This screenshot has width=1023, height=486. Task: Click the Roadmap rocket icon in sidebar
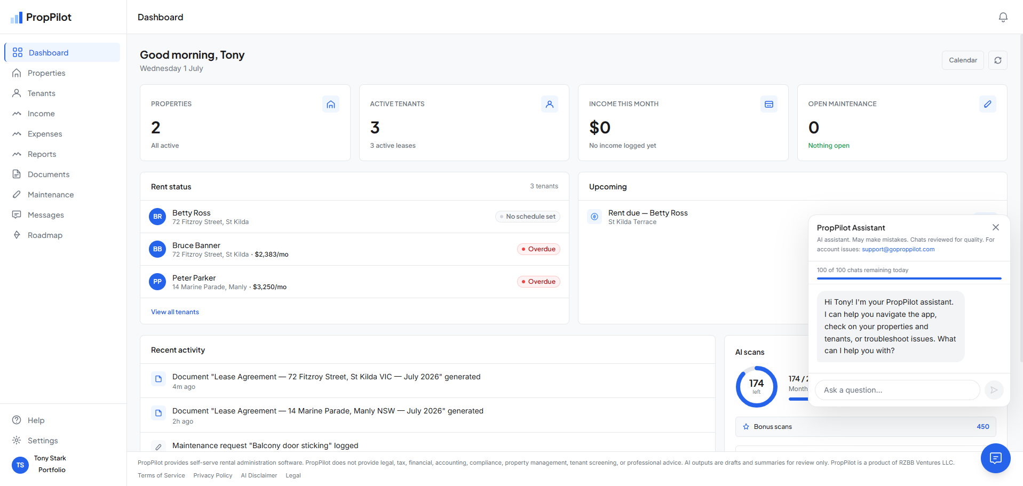tap(17, 235)
